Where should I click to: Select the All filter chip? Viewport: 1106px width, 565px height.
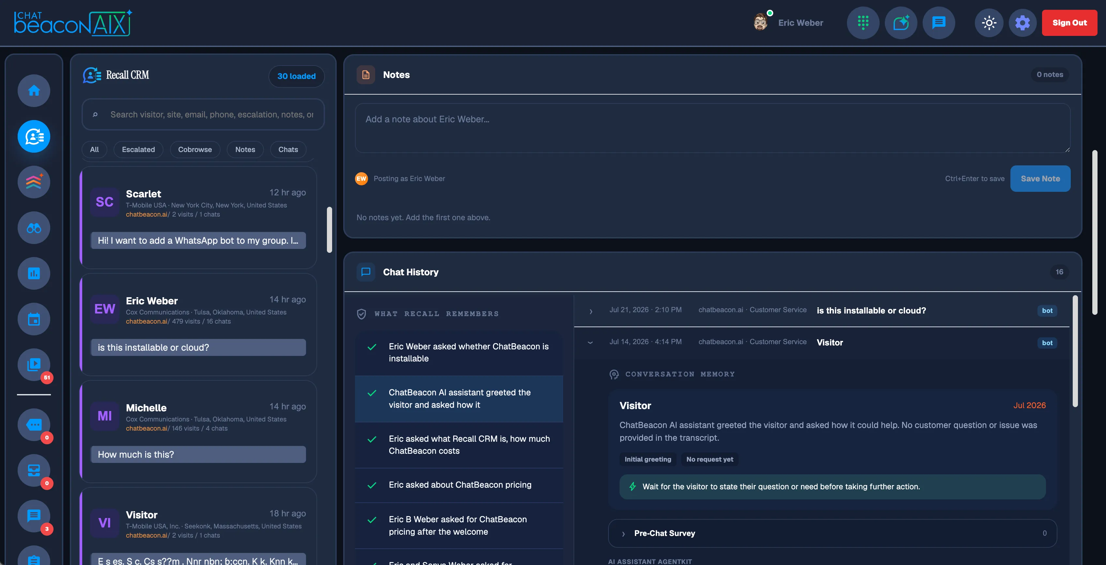[95, 149]
